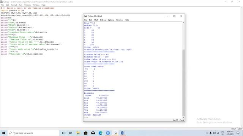This screenshot has width=243, height=136.
Task: Open Windows Start menu
Action: click(x=3, y=133)
